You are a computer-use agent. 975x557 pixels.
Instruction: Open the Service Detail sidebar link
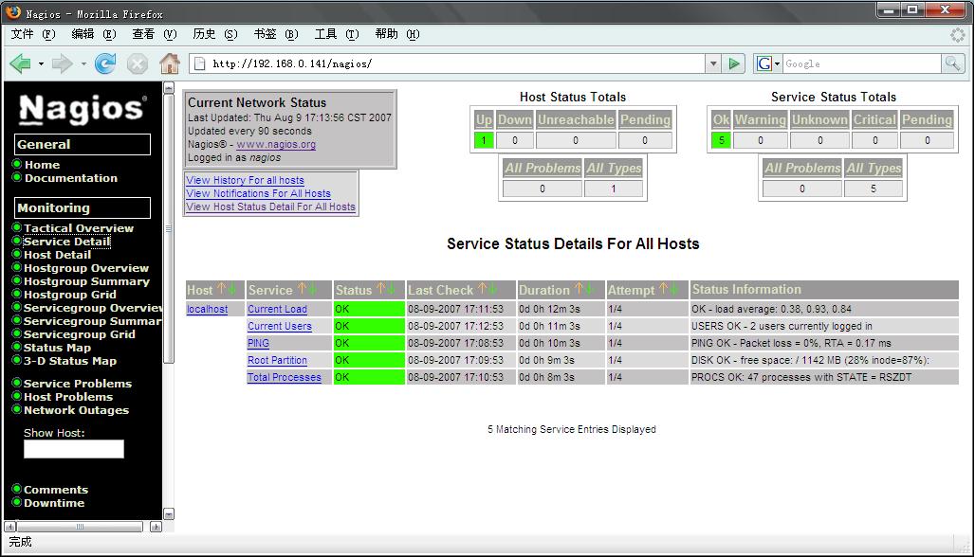[x=66, y=241]
